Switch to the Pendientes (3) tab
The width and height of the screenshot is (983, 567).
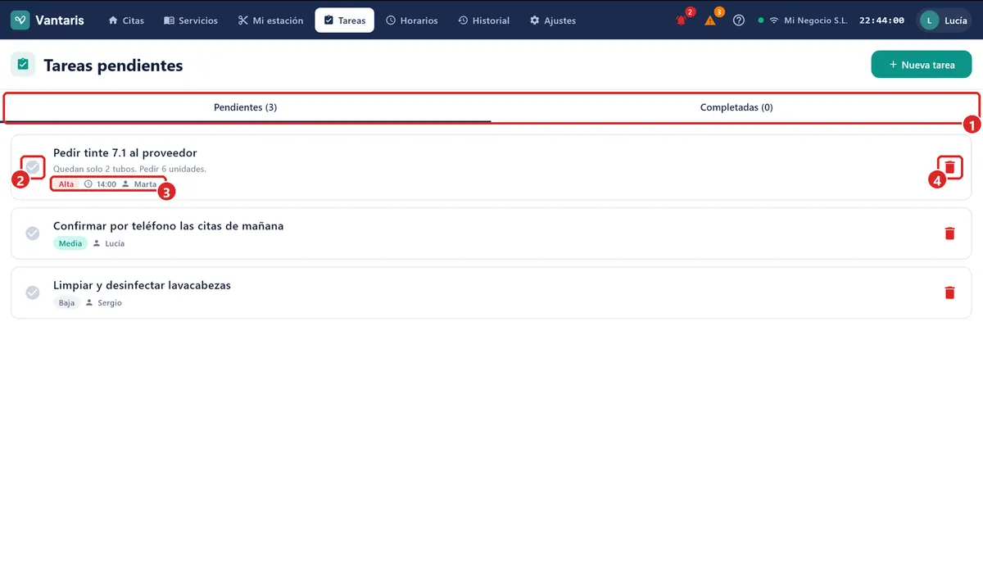[x=246, y=107]
